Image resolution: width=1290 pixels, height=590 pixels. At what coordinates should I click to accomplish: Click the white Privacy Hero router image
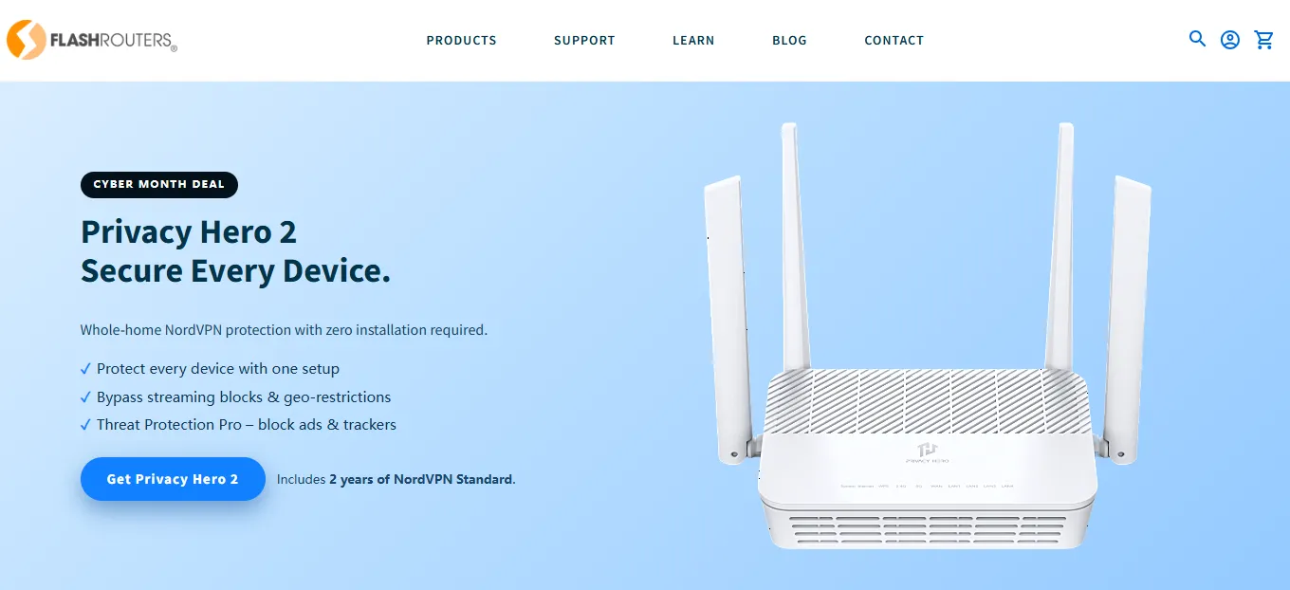[x=927, y=336]
